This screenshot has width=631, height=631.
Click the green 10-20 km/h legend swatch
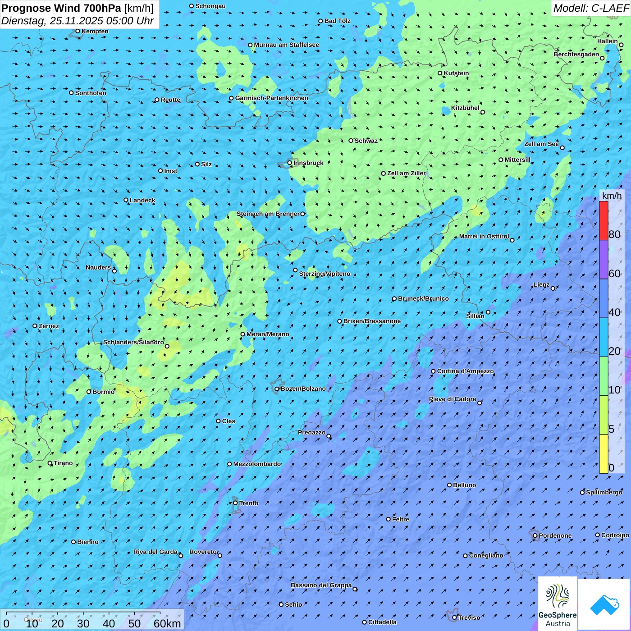(x=604, y=376)
